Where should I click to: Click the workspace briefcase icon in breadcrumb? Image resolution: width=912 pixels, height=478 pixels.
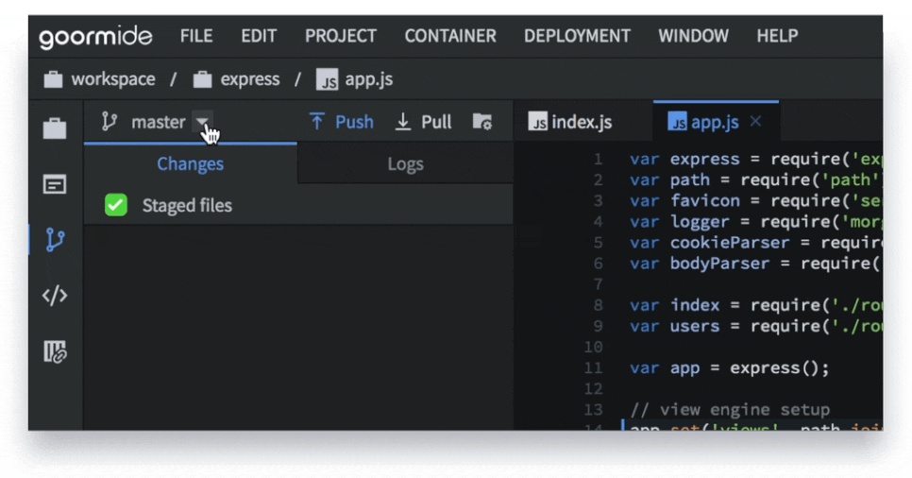(x=53, y=79)
